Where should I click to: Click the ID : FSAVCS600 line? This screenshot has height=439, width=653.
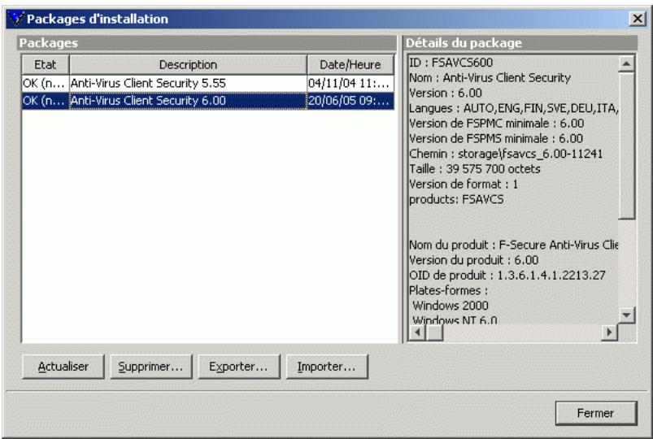pyautogui.click(x=451, y=63)
